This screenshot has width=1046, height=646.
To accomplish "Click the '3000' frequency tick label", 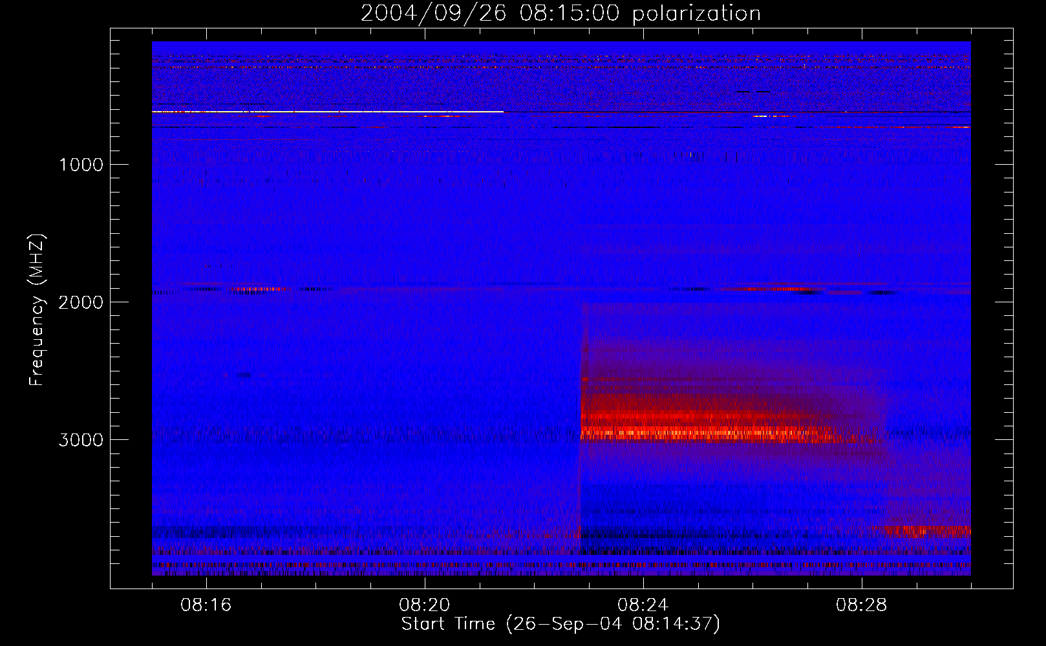I will click(81, 440).
